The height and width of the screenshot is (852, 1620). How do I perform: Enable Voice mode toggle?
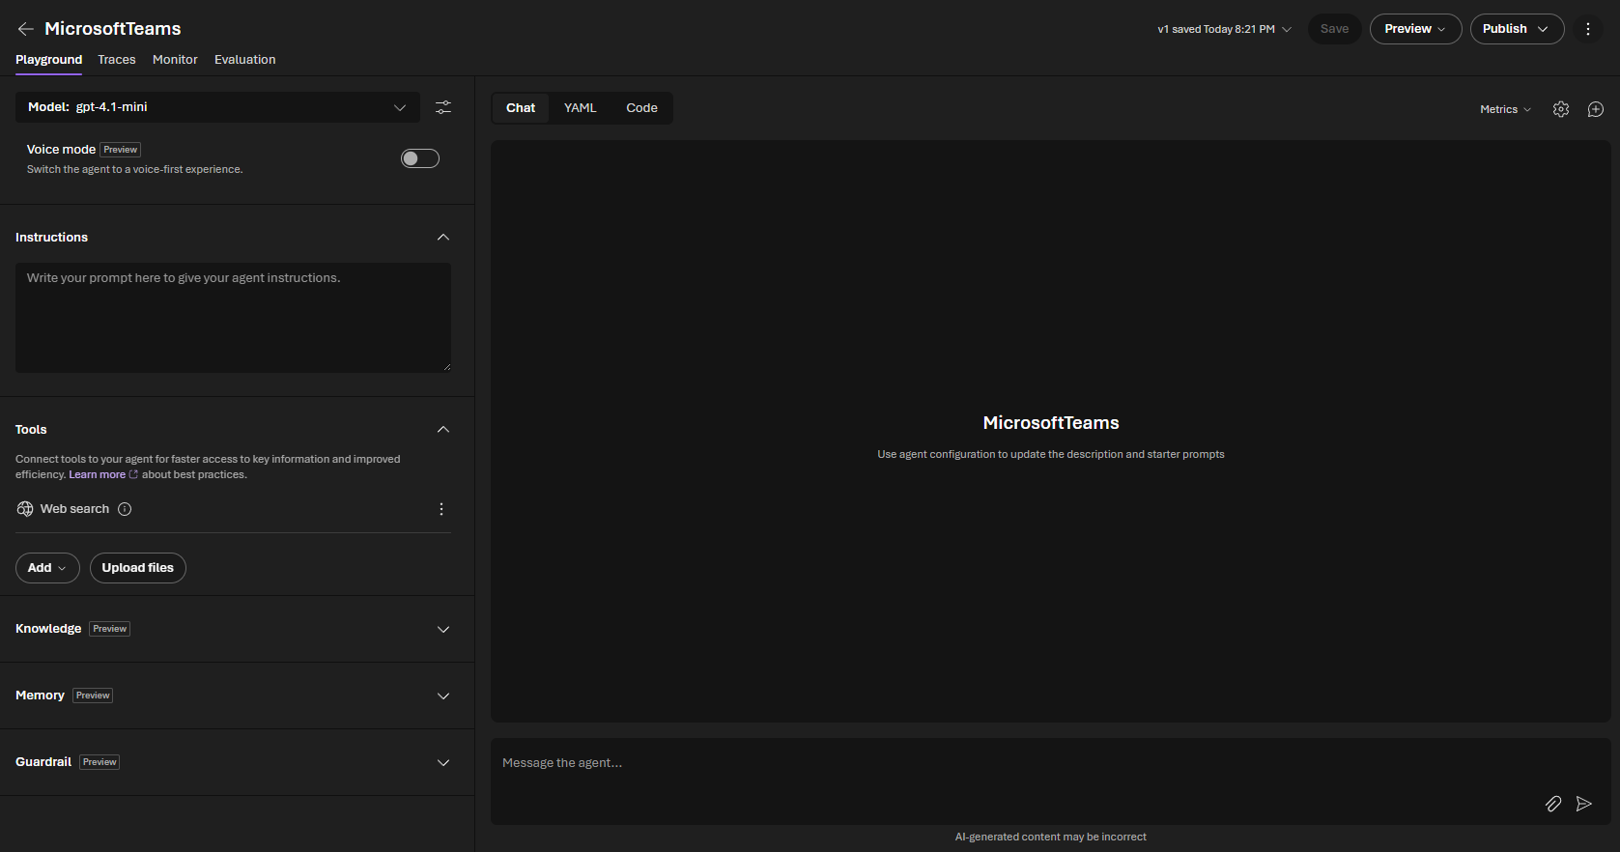[420, 158]
